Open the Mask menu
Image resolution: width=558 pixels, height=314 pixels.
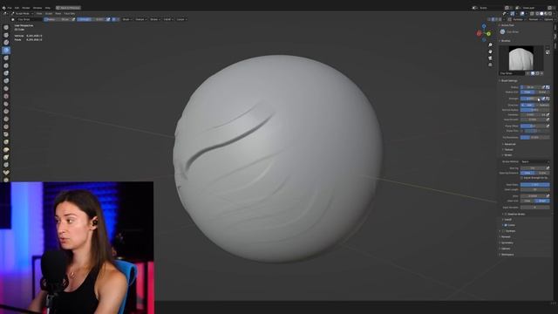(58, 14)
